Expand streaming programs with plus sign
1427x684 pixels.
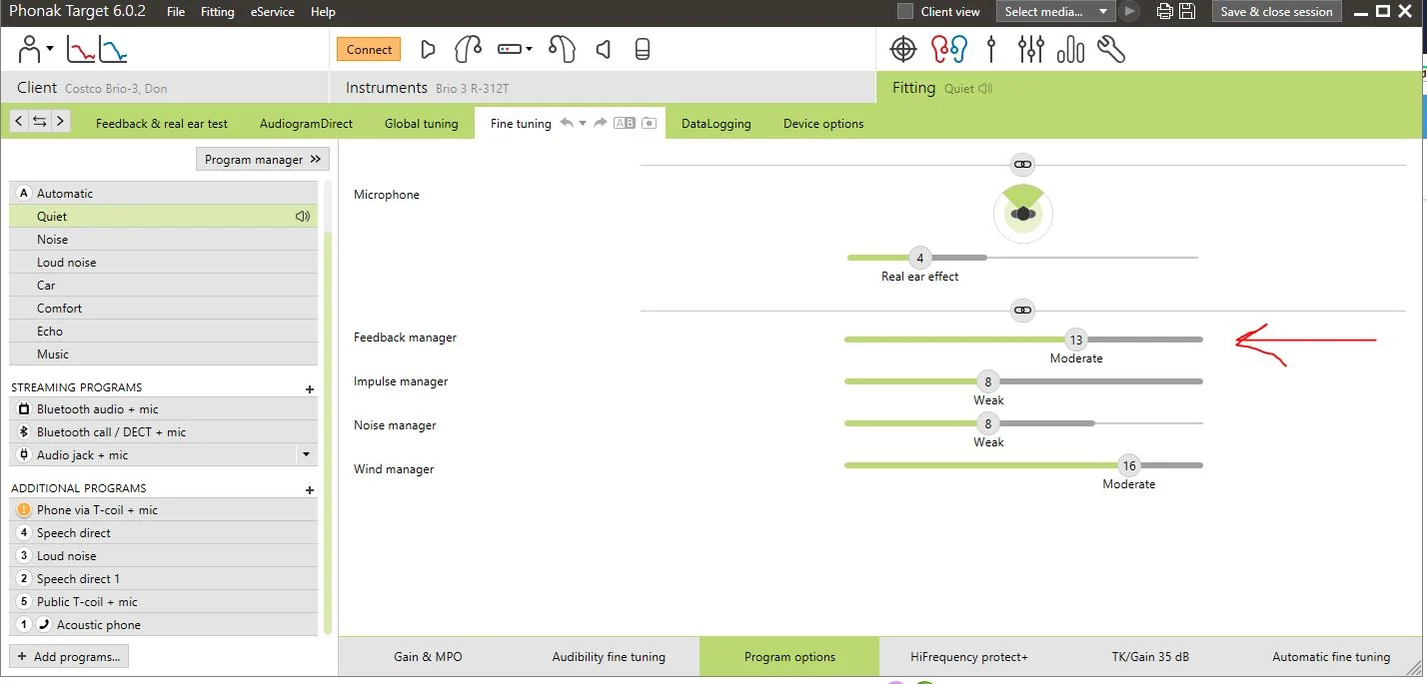[x=310, y=388]
